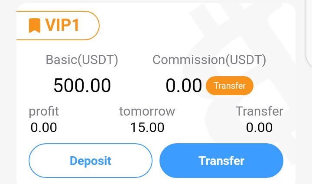Open the VIP1 level badge
The height and width of the screenshot is (184, 312).
point(58,26)
